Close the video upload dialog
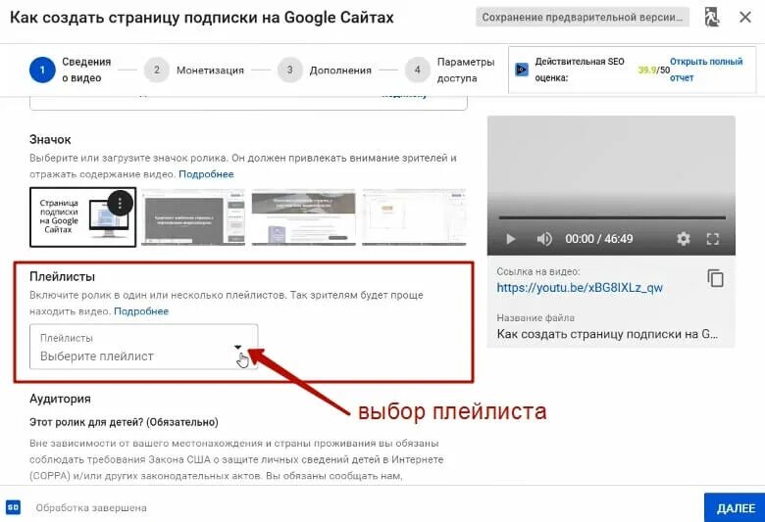Screen dimensions: 765x522 (x=745, y=17)
